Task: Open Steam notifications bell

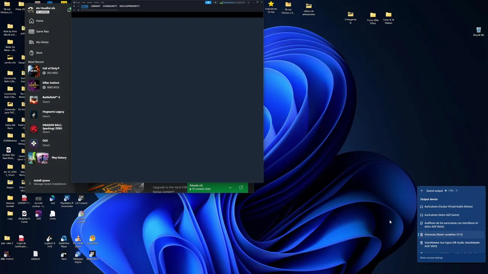Action: [215, 2]
